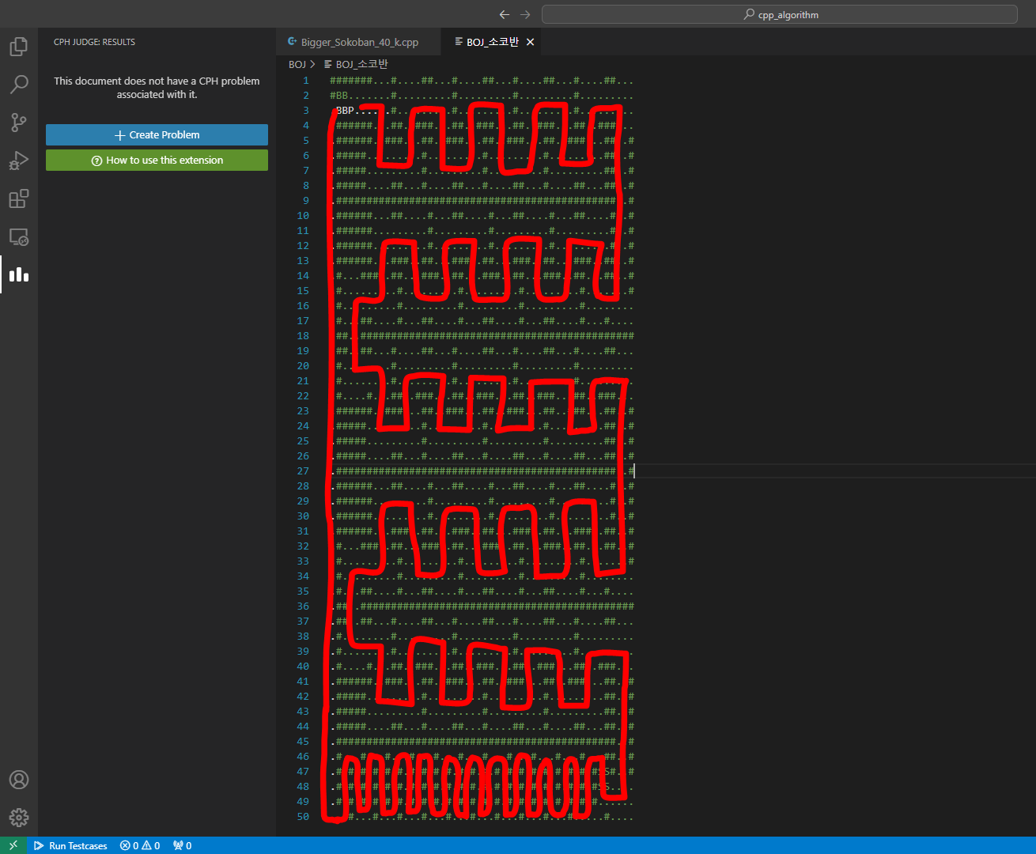Select the CPH Judge bar-chart icon
The height and width of the screenshot is (854, 1036).
[x=19, y=274]
